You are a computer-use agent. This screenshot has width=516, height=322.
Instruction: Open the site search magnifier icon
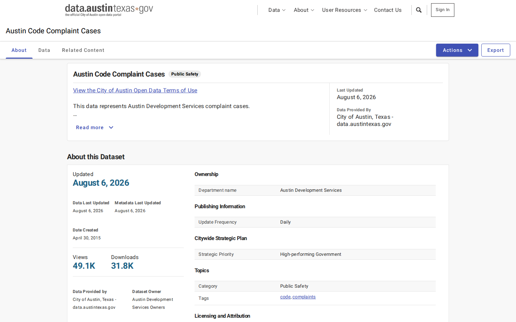(x=419, y=10)
